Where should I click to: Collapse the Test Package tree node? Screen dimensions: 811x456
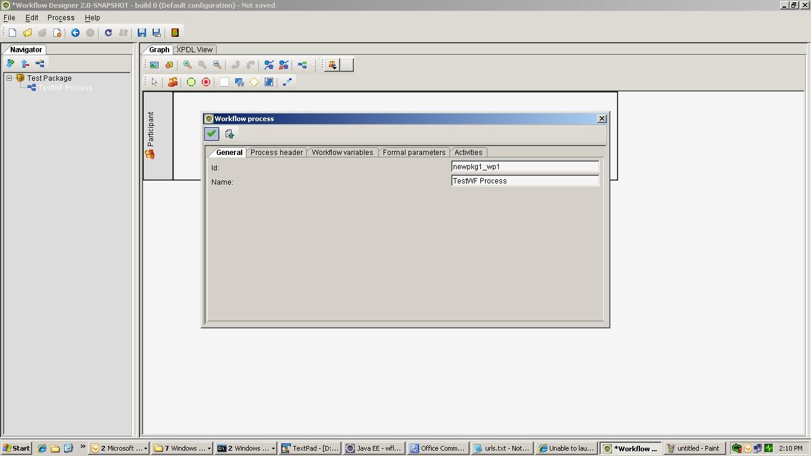click(x=9, y=78)
